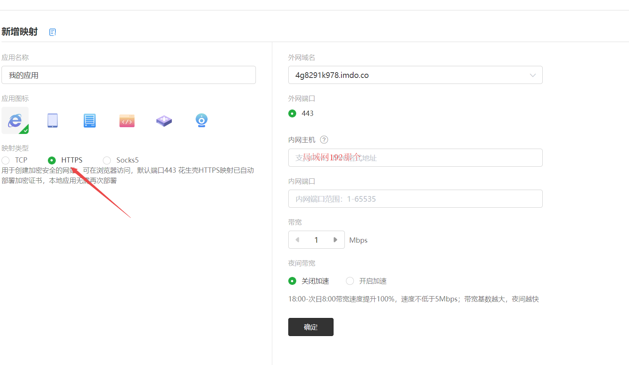Click the 外网域名 label

coord(302,58)
